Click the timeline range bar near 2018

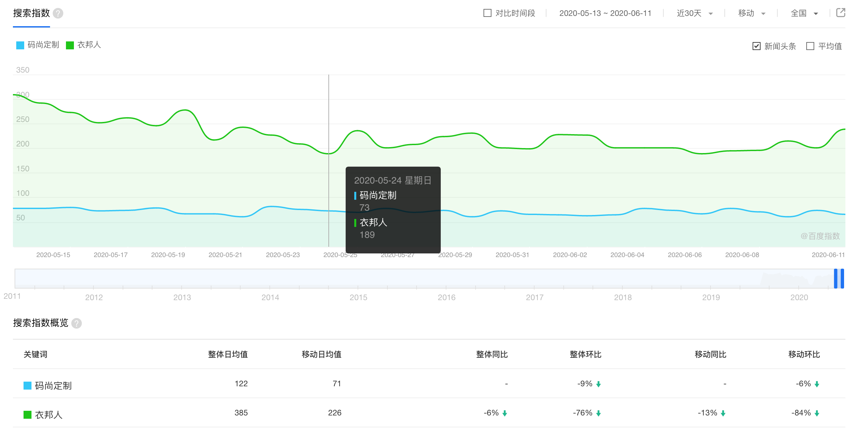(623, 279)
